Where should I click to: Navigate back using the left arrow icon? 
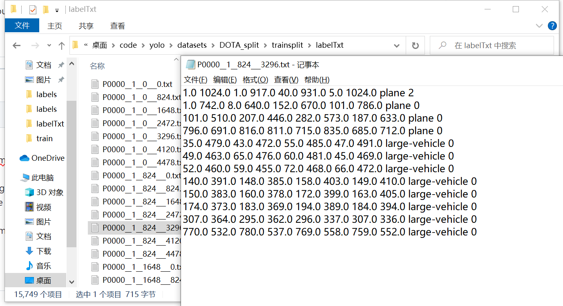click(x=16, y=45)
